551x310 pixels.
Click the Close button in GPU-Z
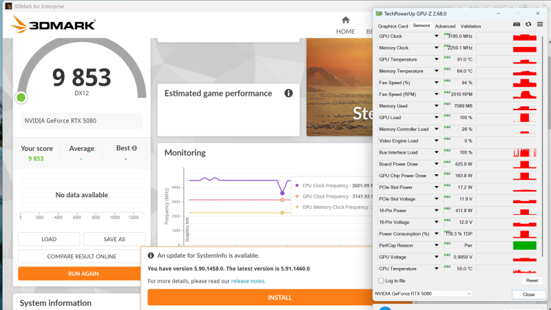528,295
